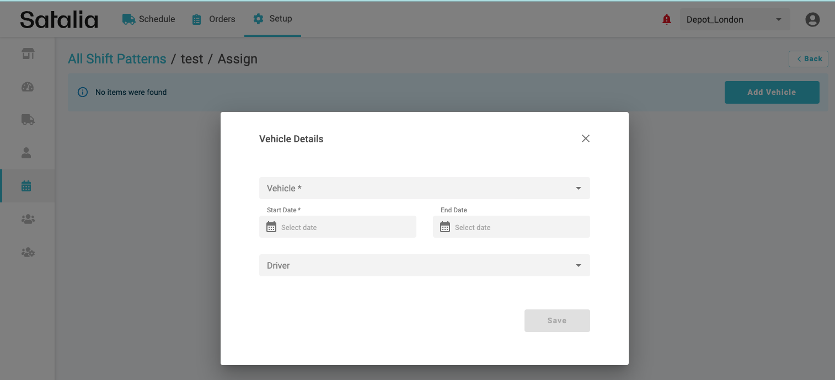Open the Depot_London depot selector
The height and width of the screenshot is (380, 835).
pos(734,20)
